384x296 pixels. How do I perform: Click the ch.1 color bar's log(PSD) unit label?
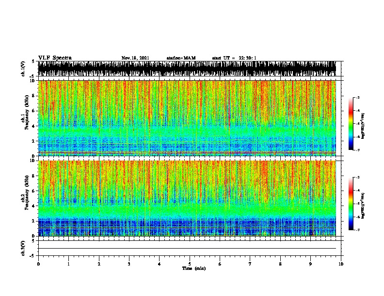[x=363, y=126]
